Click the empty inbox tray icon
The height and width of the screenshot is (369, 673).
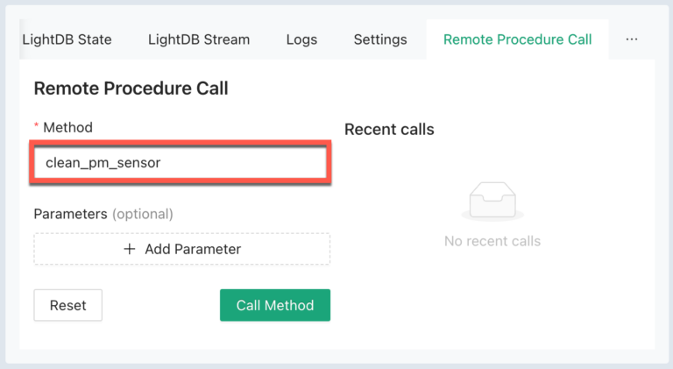(x=492, y=202)
